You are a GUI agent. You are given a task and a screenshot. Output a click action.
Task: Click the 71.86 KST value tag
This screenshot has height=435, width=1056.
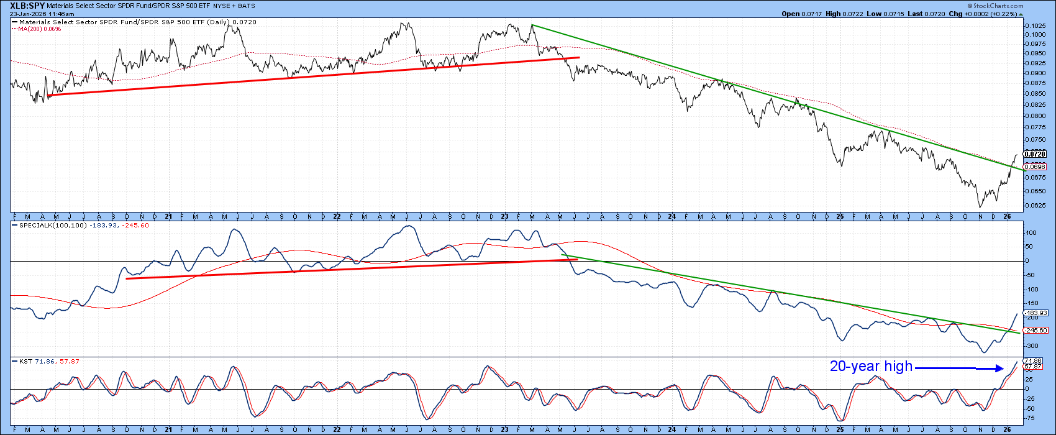[x=1032, y=360]
